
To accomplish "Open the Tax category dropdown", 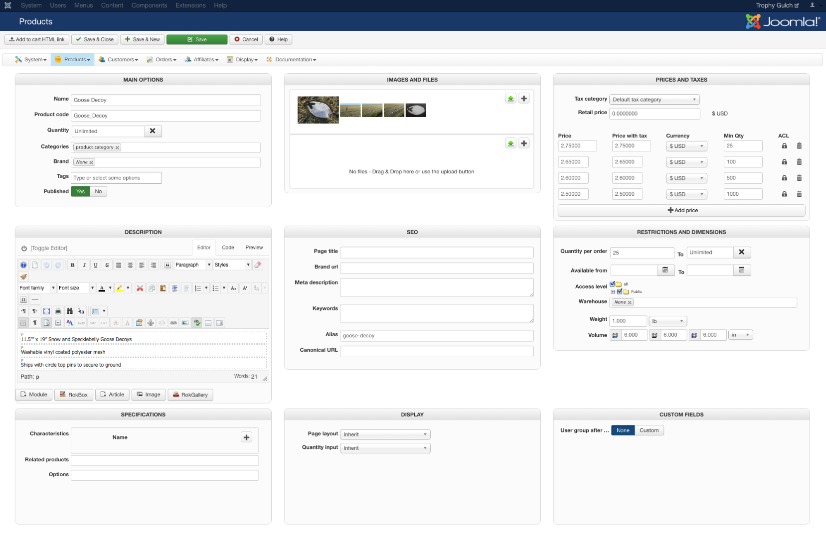I will click(x=654, y=100).
